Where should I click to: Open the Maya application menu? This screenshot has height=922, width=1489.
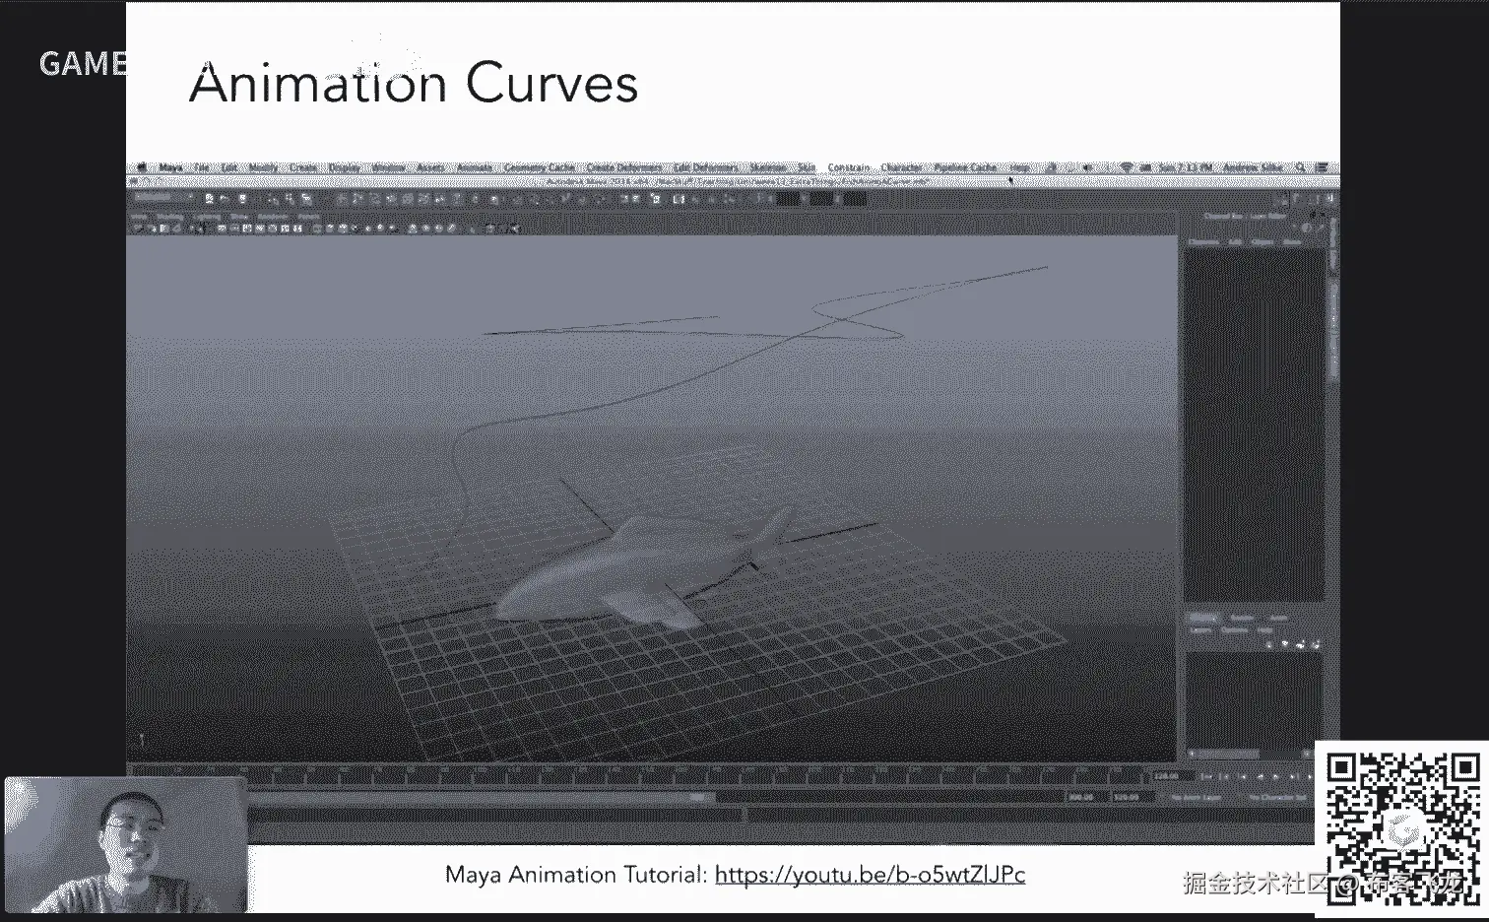click(x=170, y=167)
